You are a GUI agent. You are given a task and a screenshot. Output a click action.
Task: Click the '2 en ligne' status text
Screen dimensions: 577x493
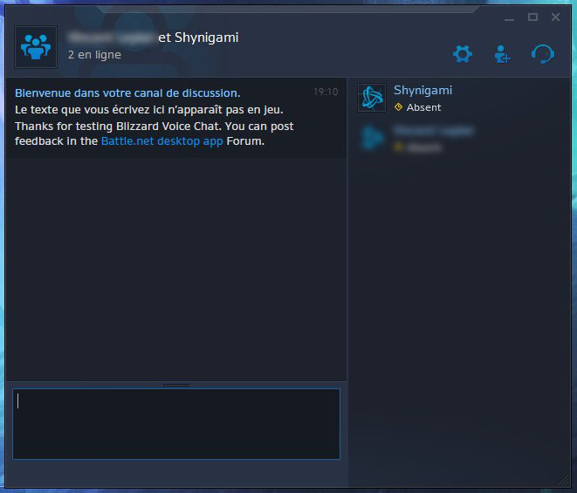[x=94, y=55]
